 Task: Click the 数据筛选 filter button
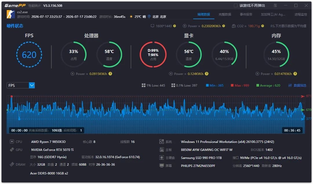[297, 85]
